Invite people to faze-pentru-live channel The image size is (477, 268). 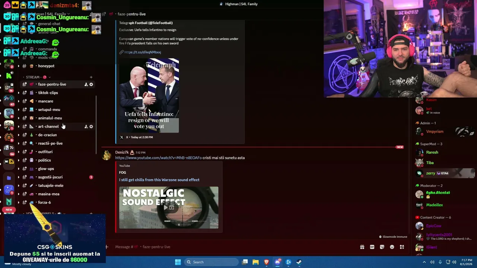coord(86,84)
